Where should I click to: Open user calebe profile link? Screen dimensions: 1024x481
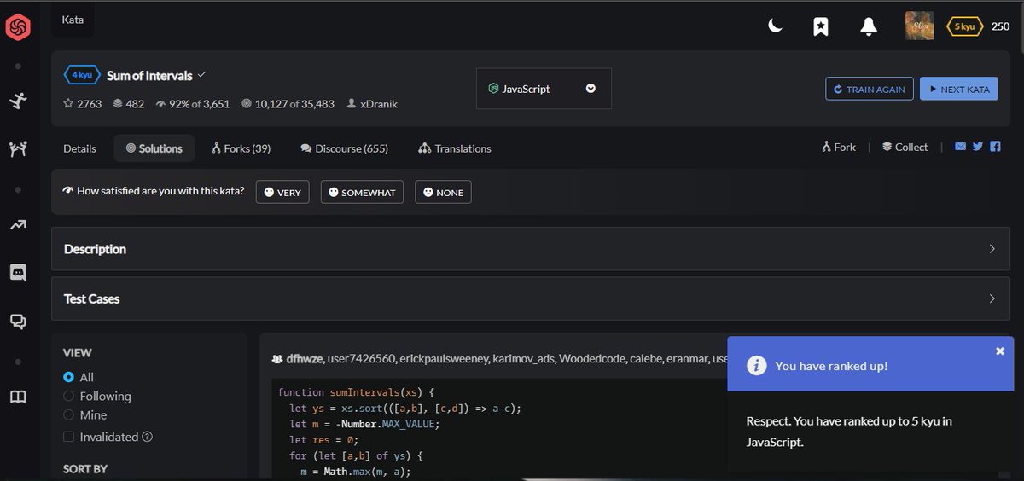(x=646, y=359)
